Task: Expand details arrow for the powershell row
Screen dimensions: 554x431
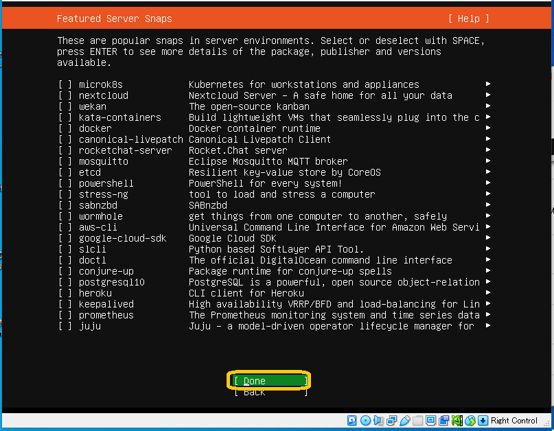Action: pos(487,183)
